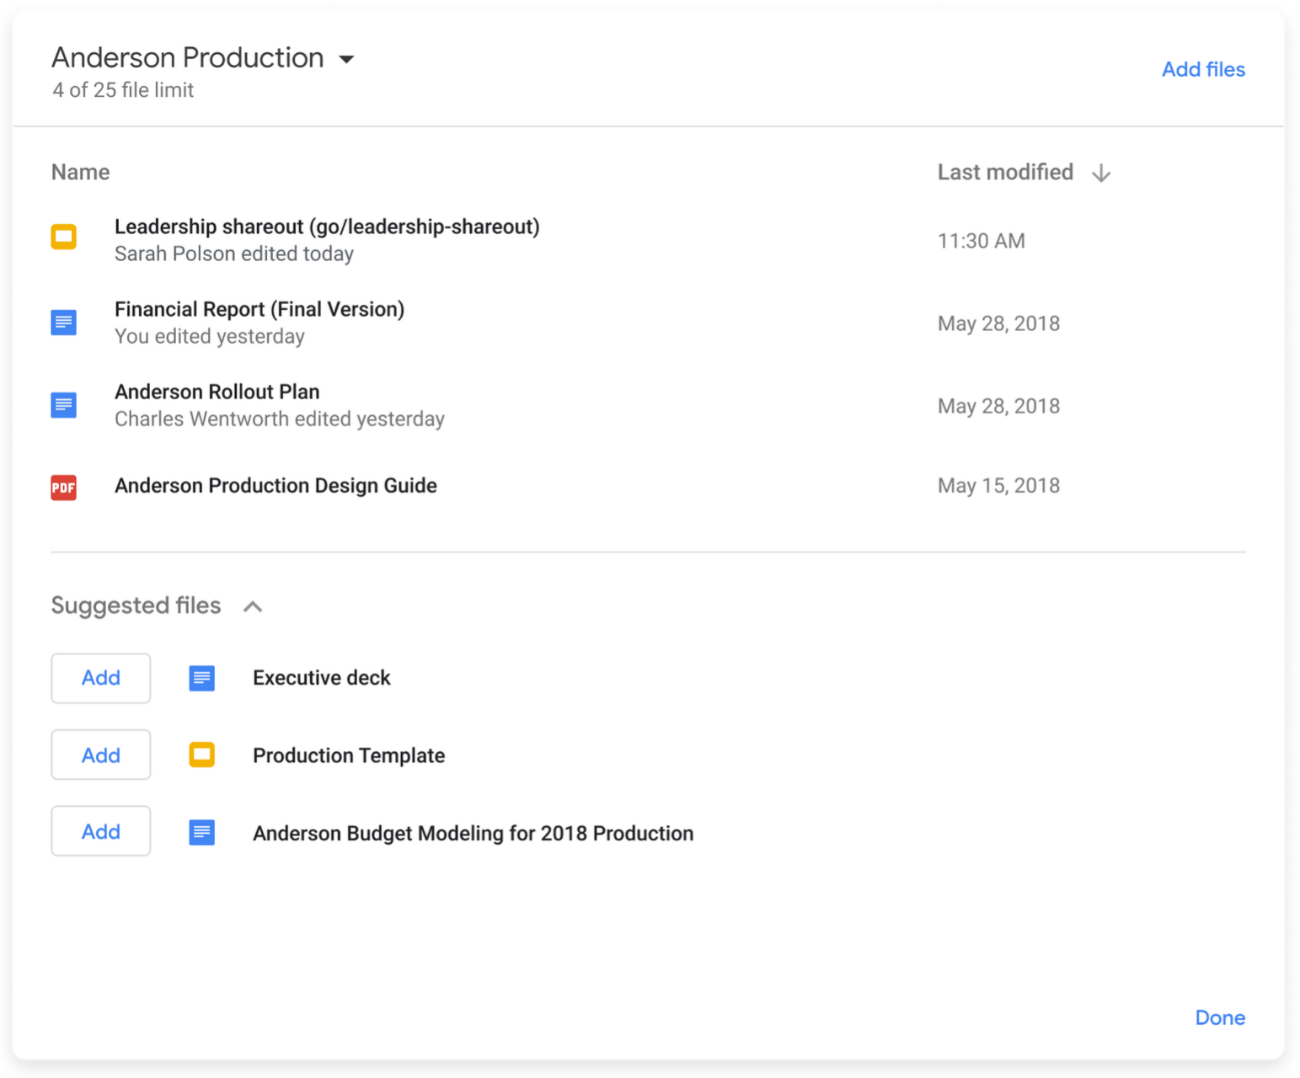1300x1078 pixels.
Task: Click the PDF icon for Design Guide
Action: tap(64, 487)
